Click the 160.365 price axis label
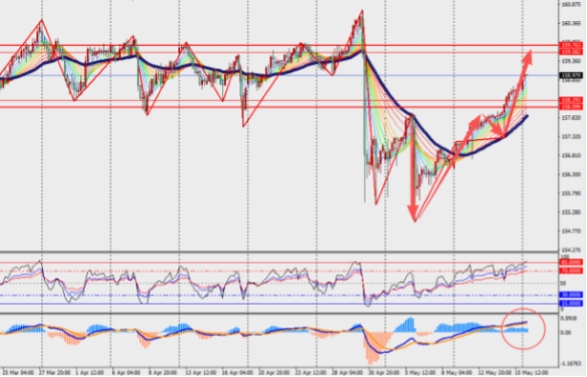Screen dimensions: 587x377 coord(571,23)
